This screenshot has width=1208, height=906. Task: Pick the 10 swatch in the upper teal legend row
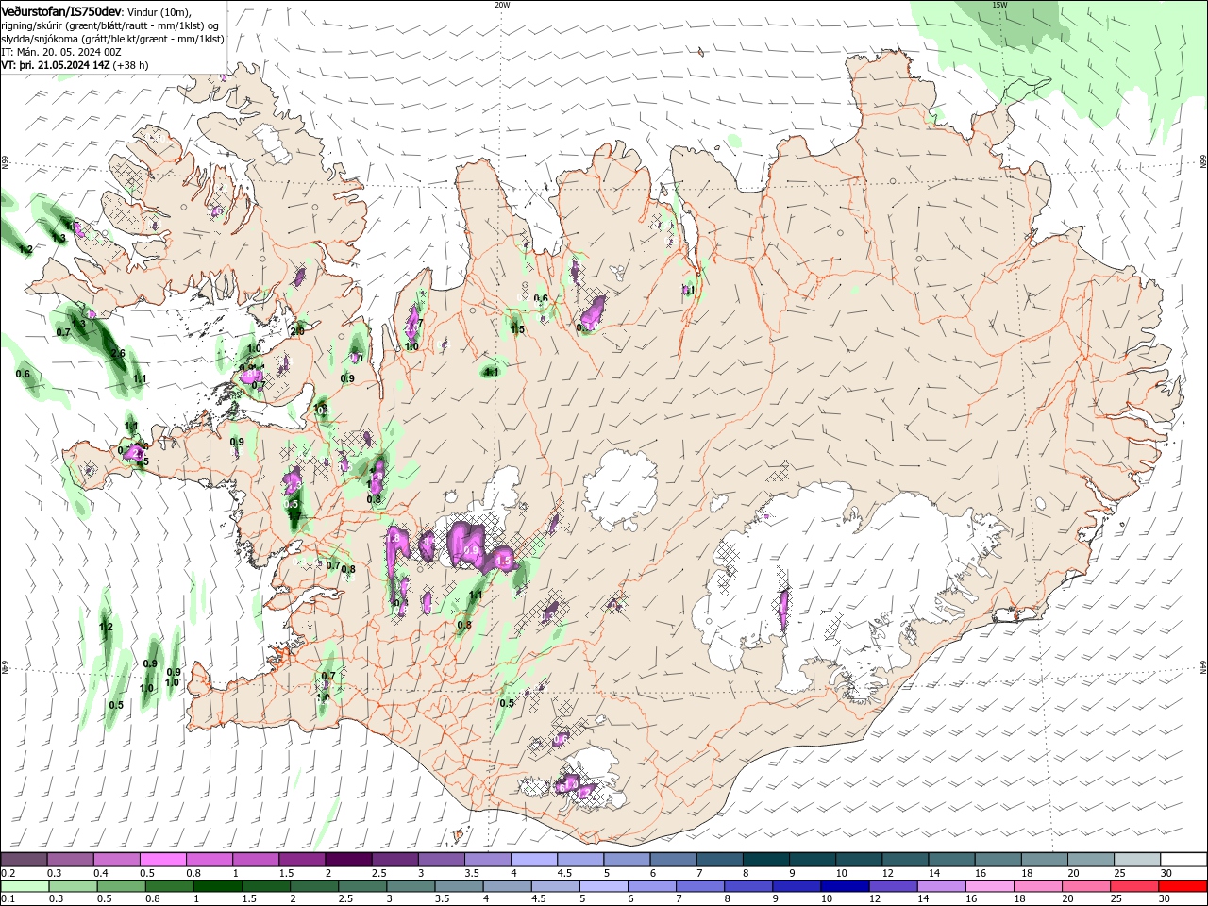[x=860, y=860]
